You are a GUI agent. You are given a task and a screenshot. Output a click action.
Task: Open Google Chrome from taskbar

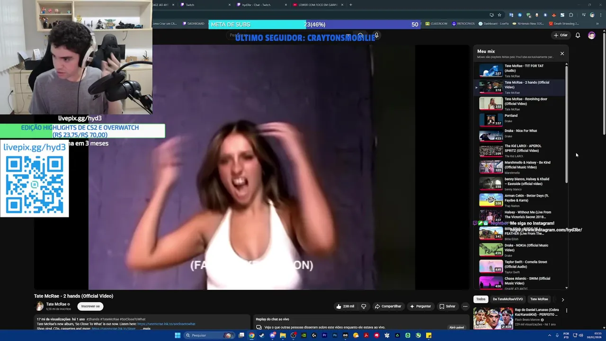(x=252, y=335)
